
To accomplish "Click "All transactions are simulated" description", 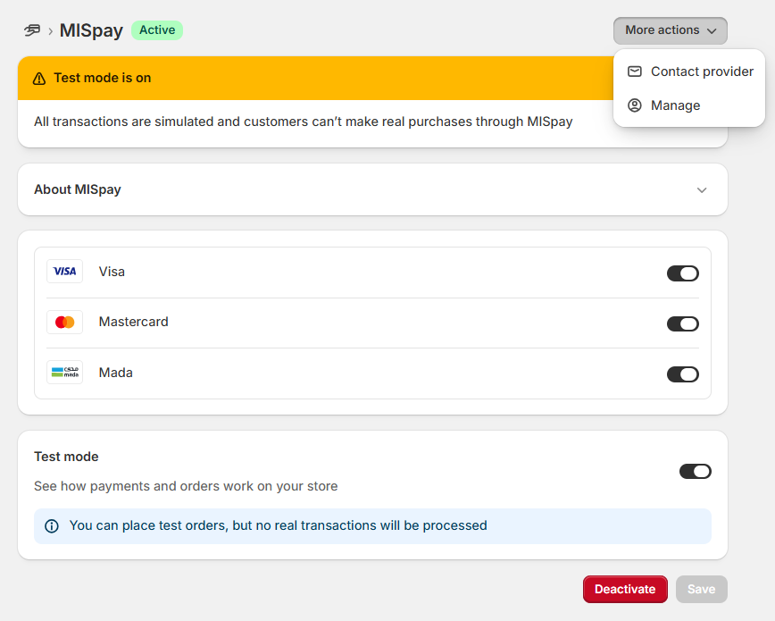I will [304, 122].
